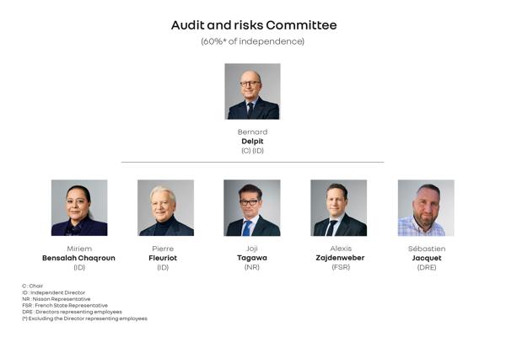Viewport: 506px width, 337px height.
Task: Click the 60% of independence subtitle
Action: 253,41
